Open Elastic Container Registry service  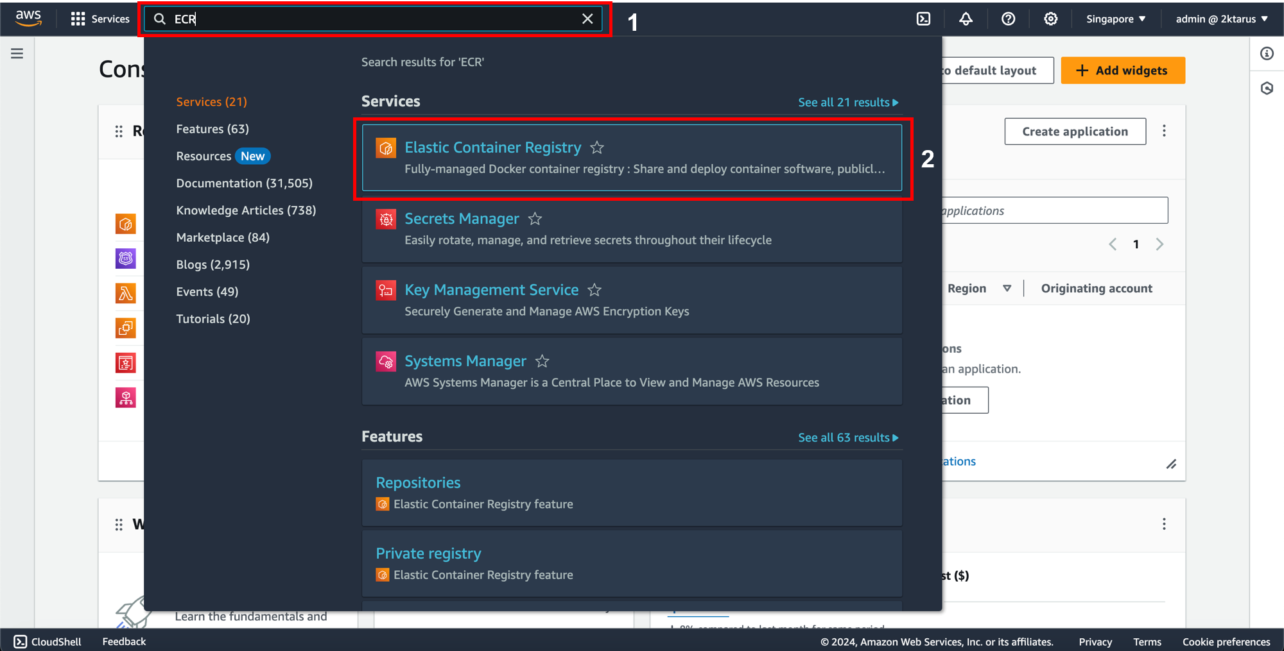point(492,148)
